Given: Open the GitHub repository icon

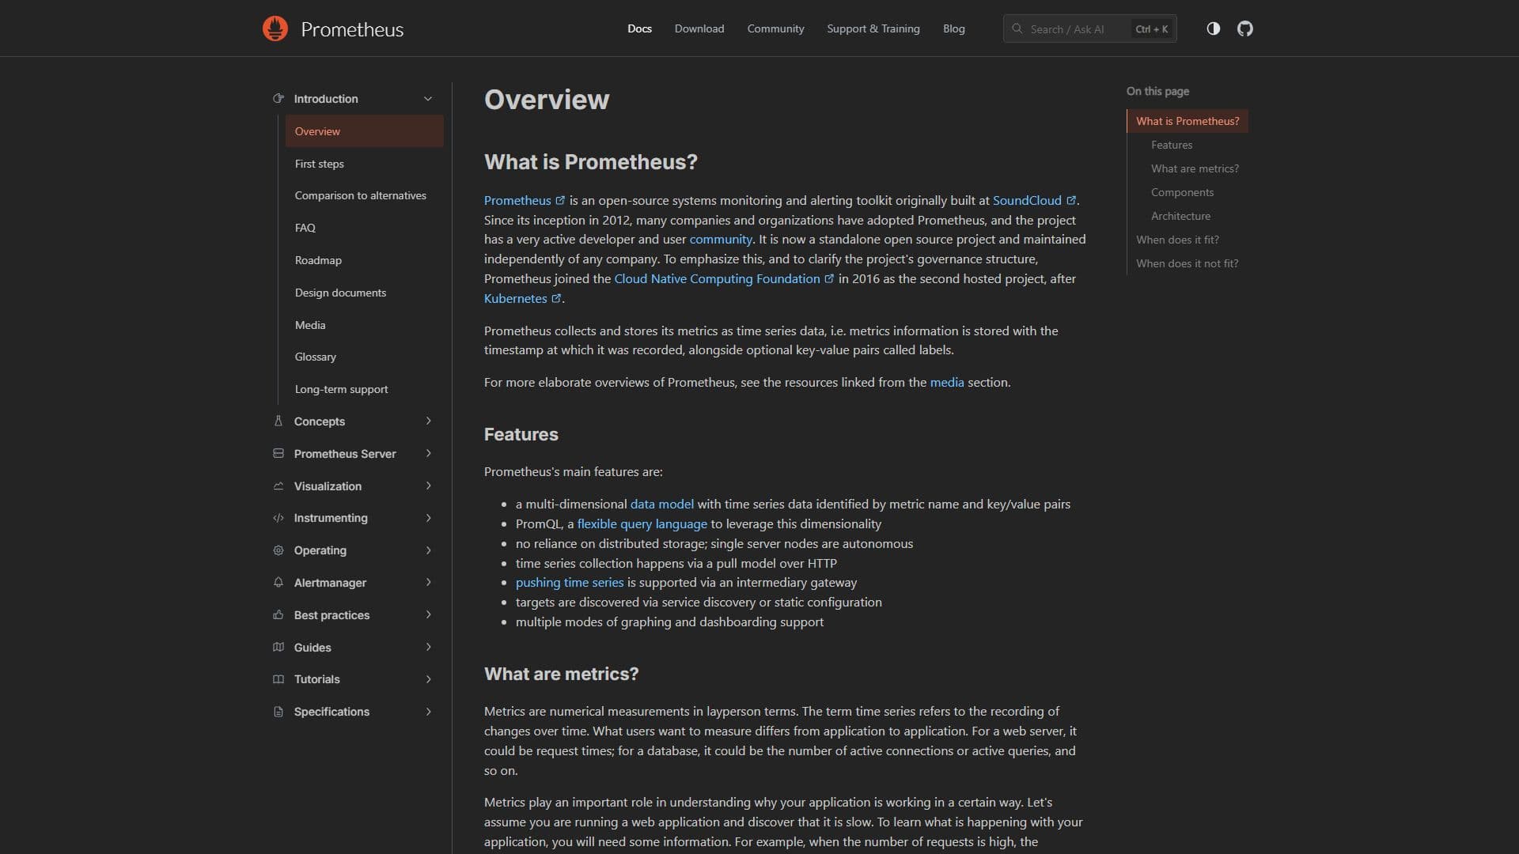Looking at the screenshot, I should coord(1245,28).
